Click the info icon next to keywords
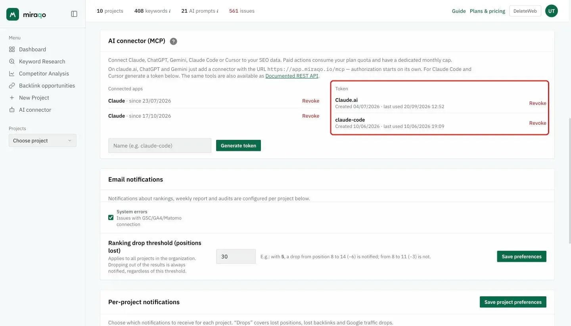The image size is (571, 326). (170, 11)
